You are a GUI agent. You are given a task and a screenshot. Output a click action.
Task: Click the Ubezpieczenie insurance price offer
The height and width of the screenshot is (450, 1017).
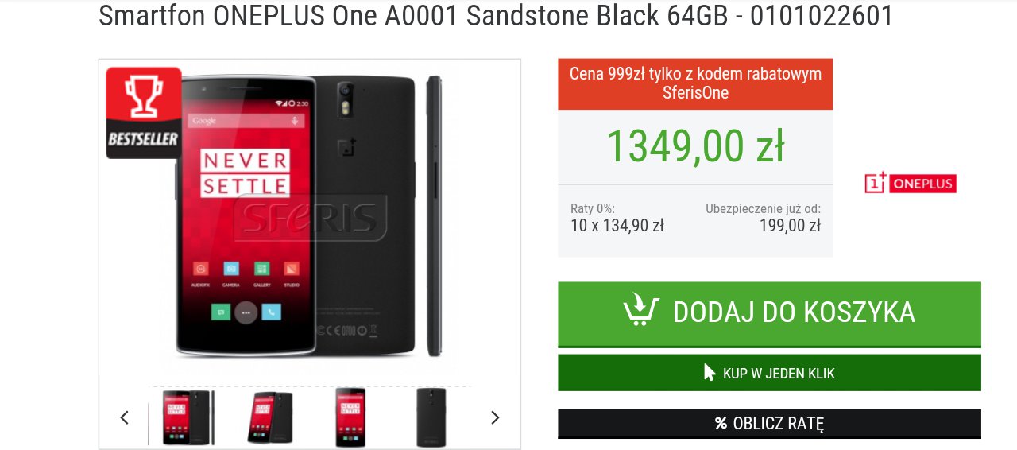click(x=763, y=218)
